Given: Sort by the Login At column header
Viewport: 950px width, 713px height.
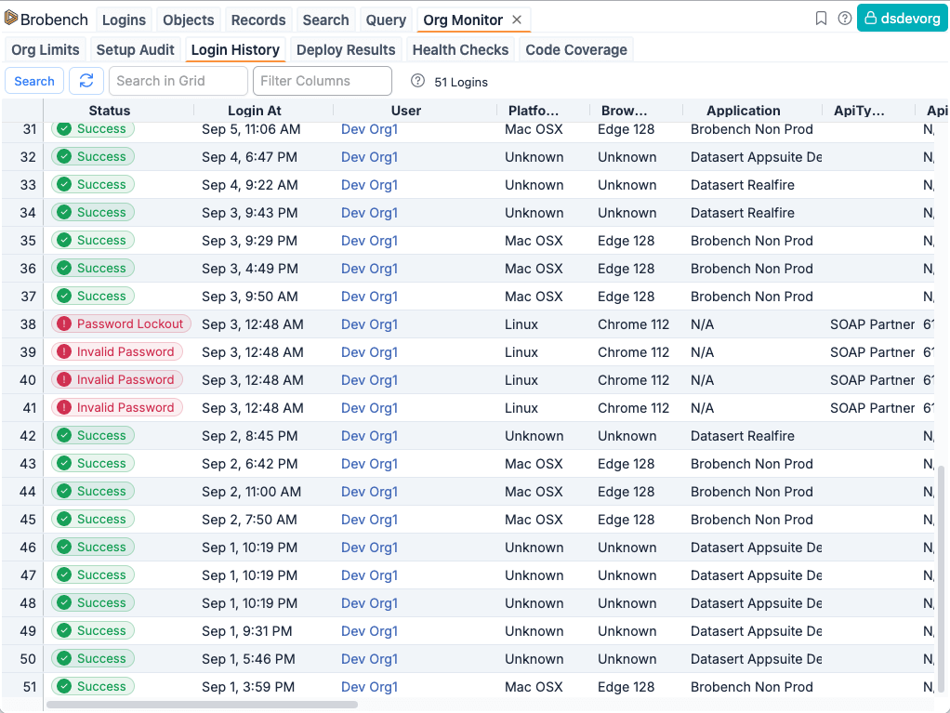Looking at the screenshot, I should pos(254,111).
